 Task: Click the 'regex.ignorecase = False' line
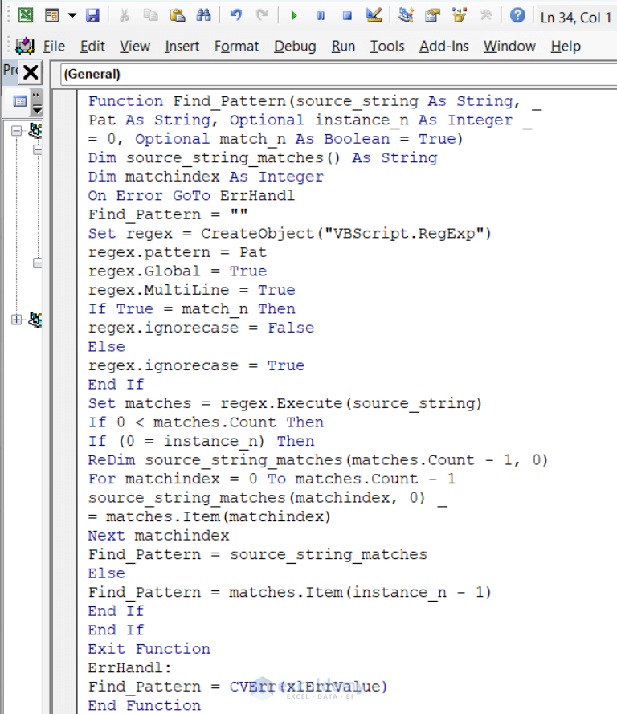pos(202,328)
